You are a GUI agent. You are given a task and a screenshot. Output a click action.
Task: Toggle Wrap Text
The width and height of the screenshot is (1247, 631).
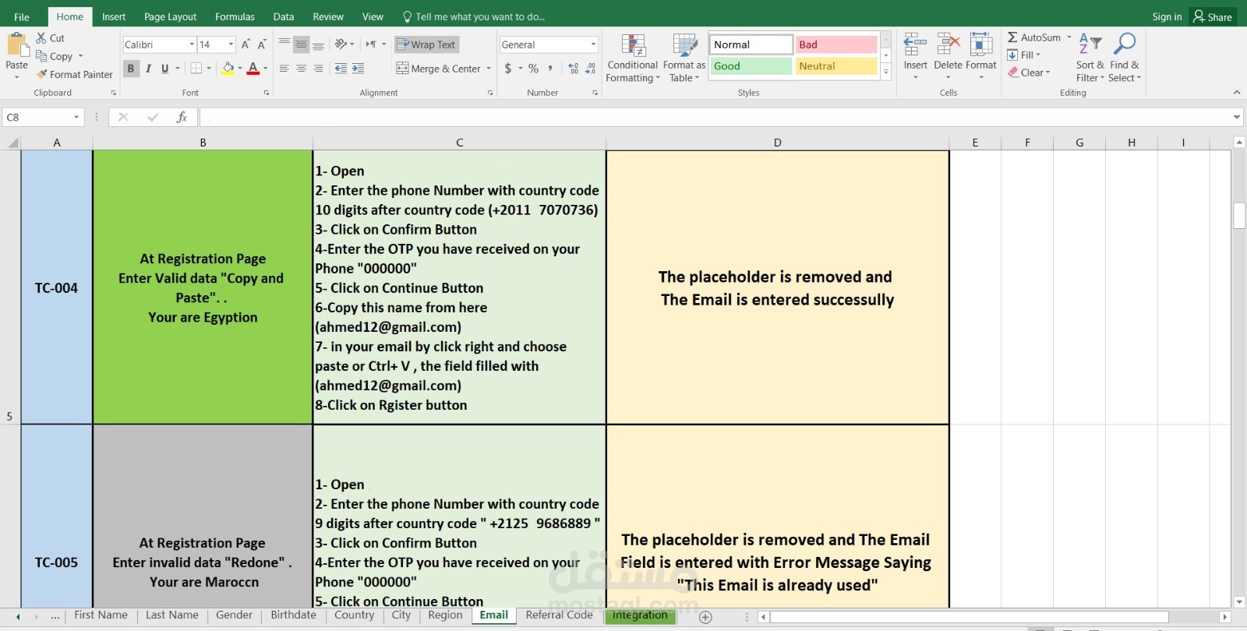(426, 44)
